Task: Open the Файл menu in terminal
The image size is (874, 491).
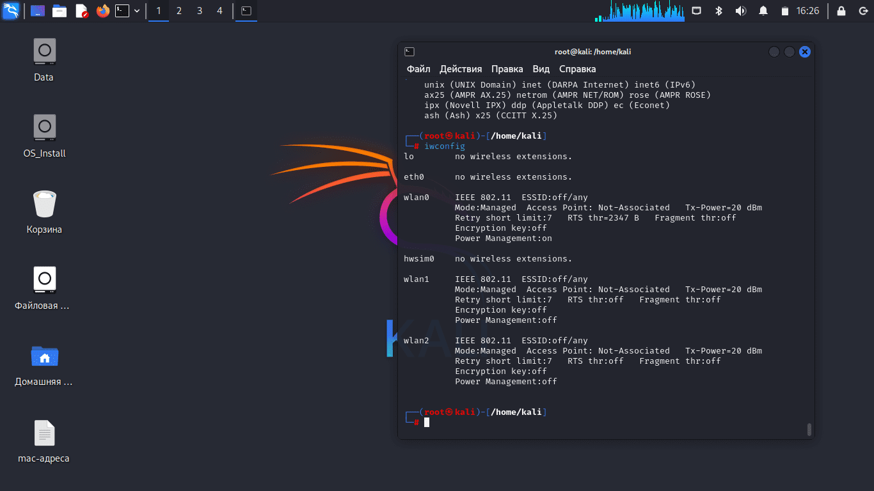Action: 418,69
